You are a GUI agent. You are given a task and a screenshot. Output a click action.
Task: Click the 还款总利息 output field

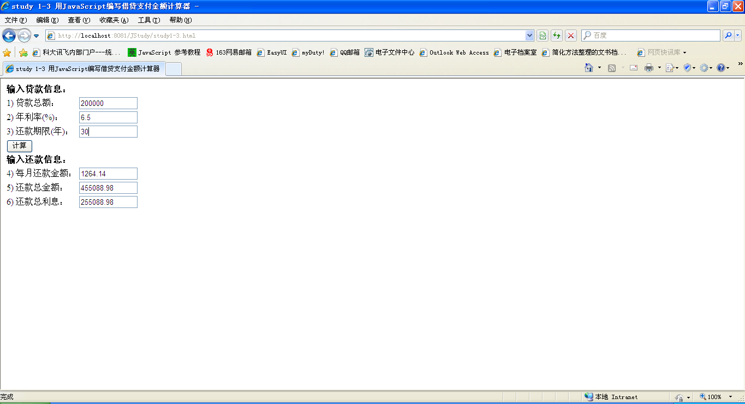(x=108, y=202)
